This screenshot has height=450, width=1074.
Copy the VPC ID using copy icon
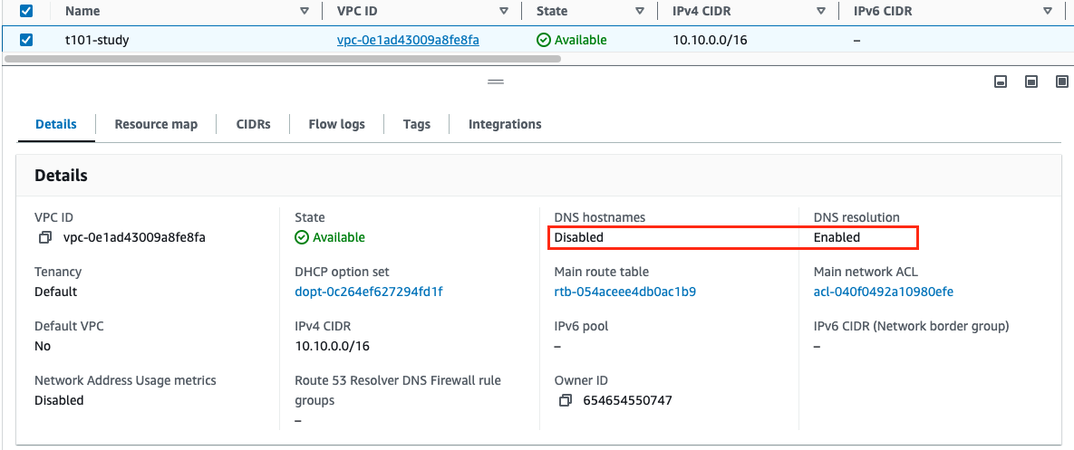(x=45, y=237)
